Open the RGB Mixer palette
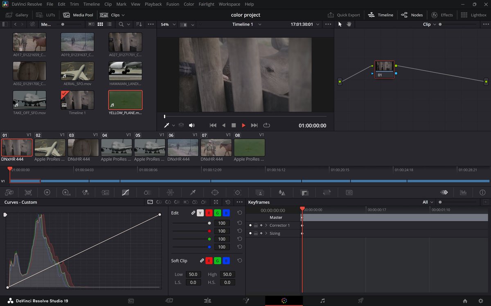Viewport: 491px width, 306px height. tap(85, 192)
